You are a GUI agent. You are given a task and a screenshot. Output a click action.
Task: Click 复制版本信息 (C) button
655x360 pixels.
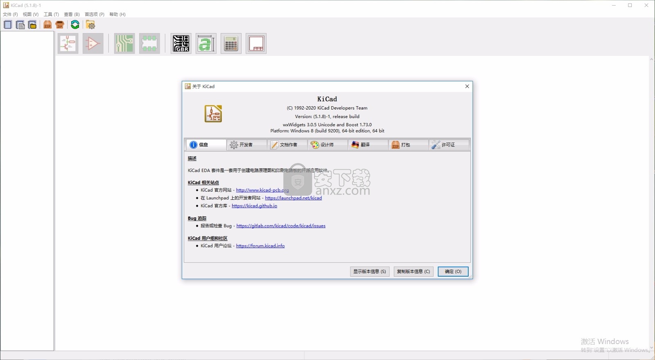[x=413, y=271]
